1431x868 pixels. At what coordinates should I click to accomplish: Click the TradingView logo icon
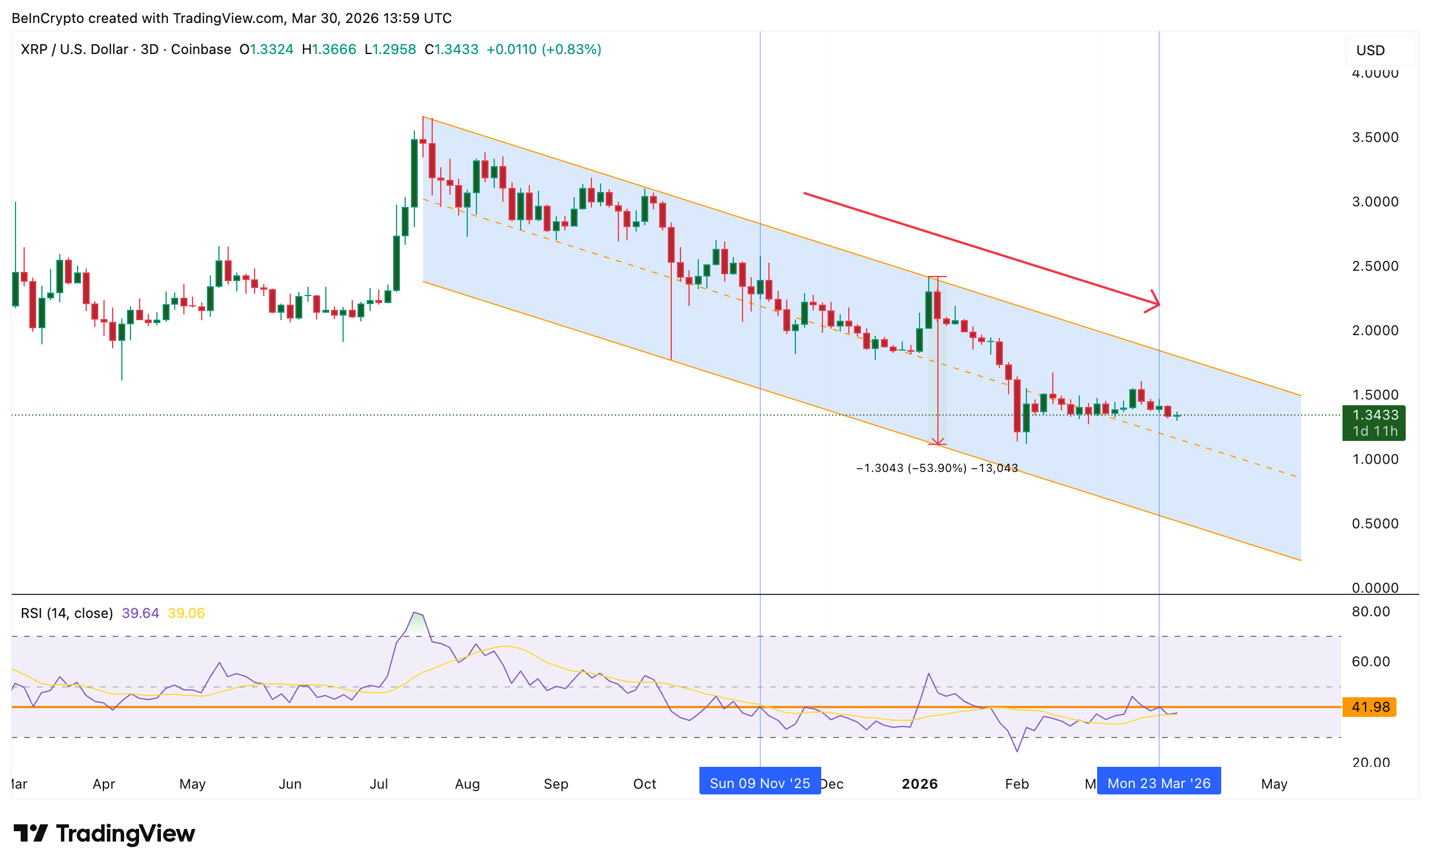tap(30, 832)
